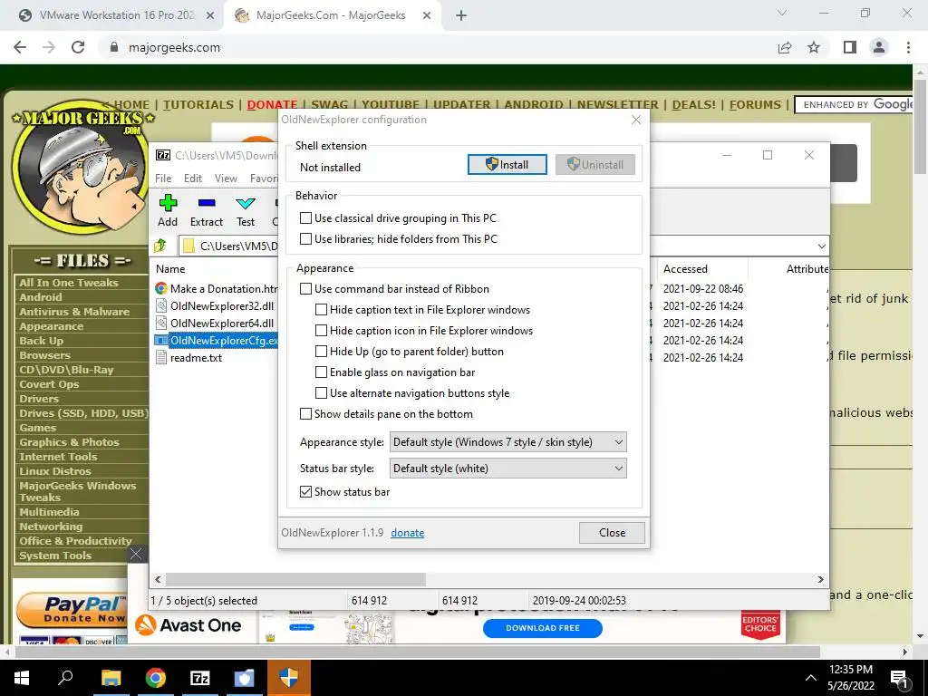928x696 pixels.
Task: Check Hide Up button option
Action: click(321, 352)
